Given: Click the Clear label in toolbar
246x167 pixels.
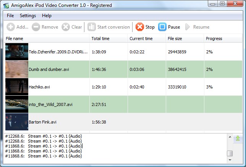Looking at the screenshot, I should click(76, 27).
